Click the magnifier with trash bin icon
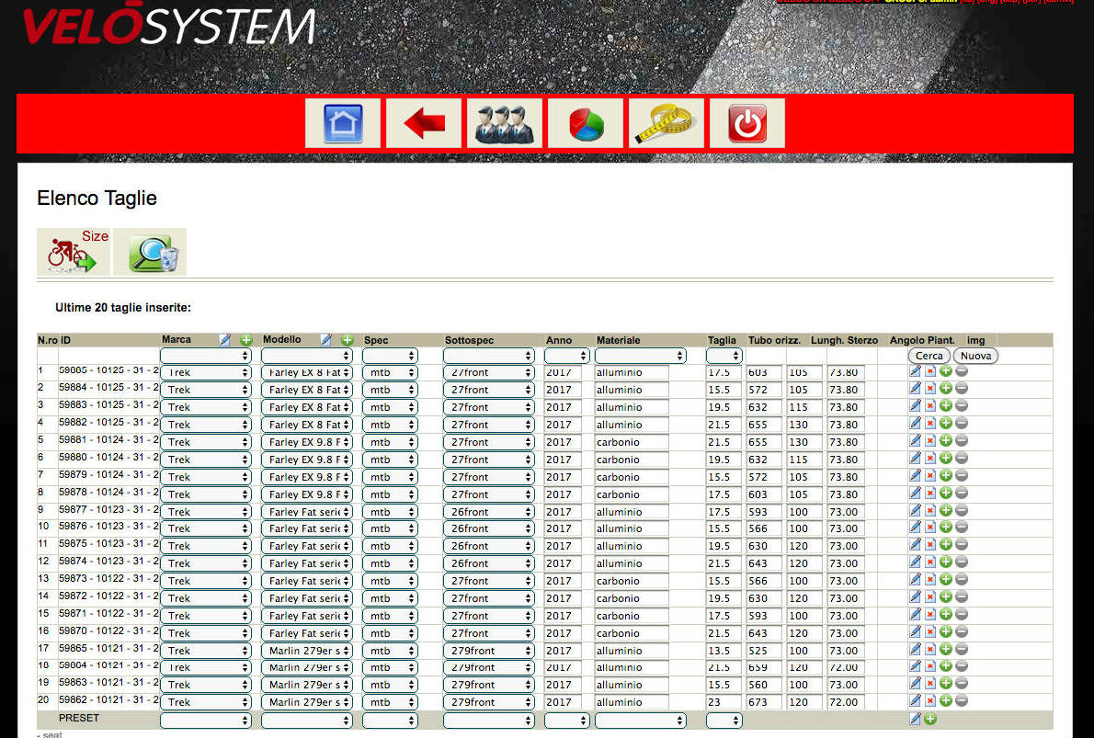This screenshot has height=738, width=1094. click(150, 252)
